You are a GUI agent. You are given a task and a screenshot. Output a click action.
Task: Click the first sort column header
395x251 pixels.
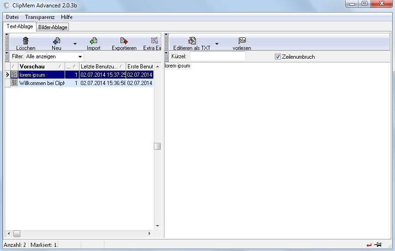14,67
